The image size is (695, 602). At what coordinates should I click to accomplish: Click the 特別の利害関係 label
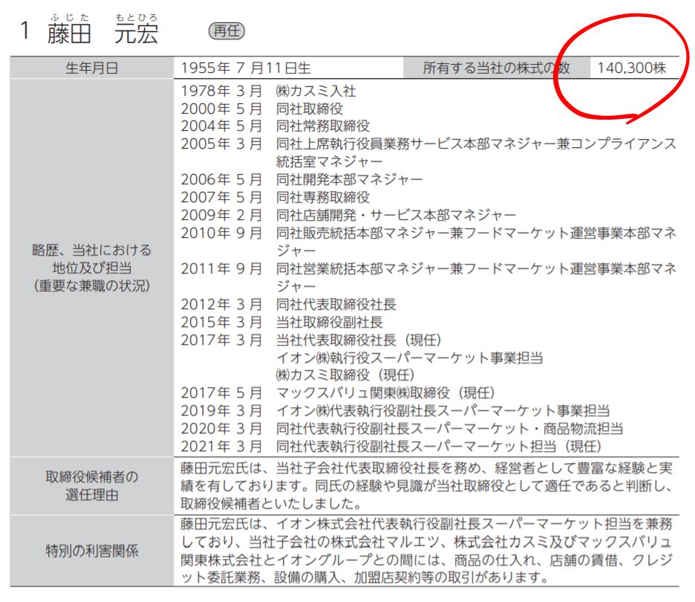(x=92, y=551)
